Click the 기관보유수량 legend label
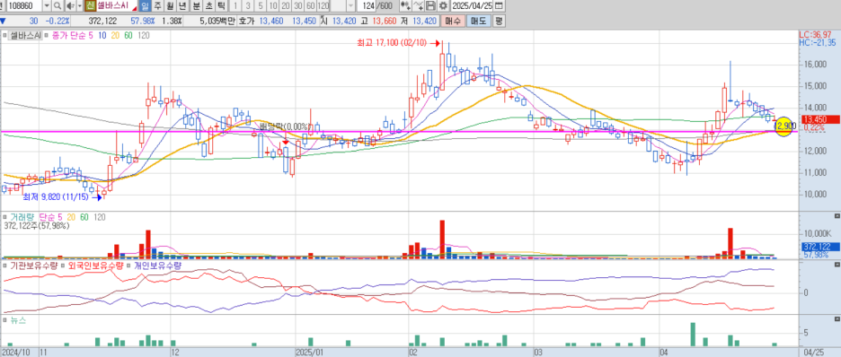 33,265
